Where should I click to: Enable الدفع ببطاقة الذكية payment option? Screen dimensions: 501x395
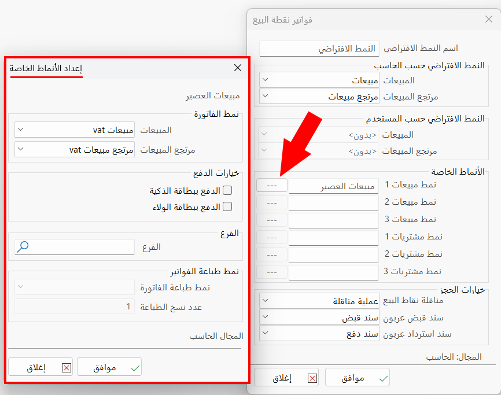228,190
